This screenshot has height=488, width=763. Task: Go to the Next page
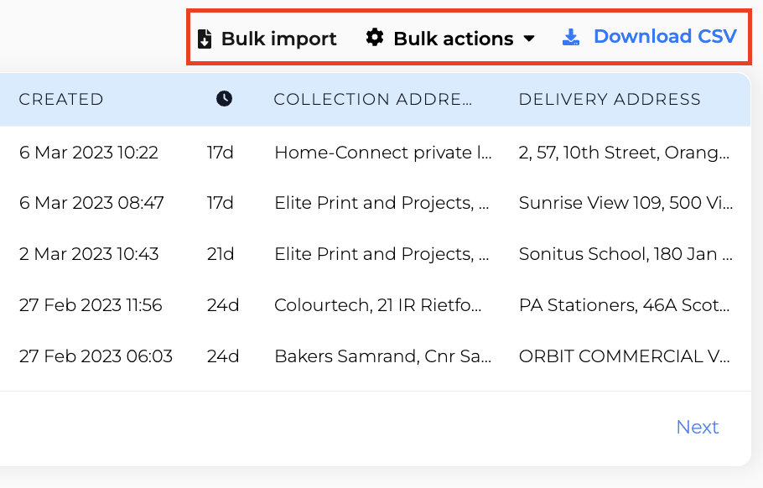pos(698,427)
